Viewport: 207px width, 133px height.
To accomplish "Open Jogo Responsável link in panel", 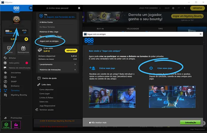I will click(47, 106).
